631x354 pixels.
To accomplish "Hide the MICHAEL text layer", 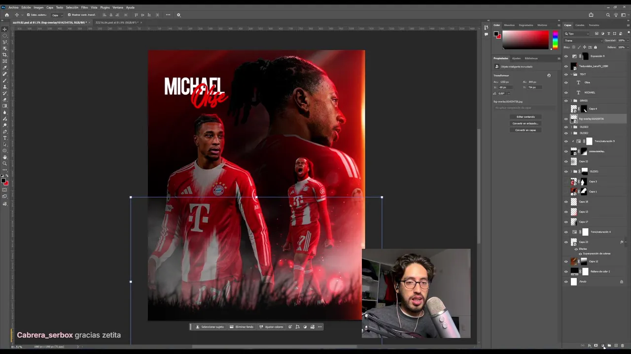I will coord(566,92).
